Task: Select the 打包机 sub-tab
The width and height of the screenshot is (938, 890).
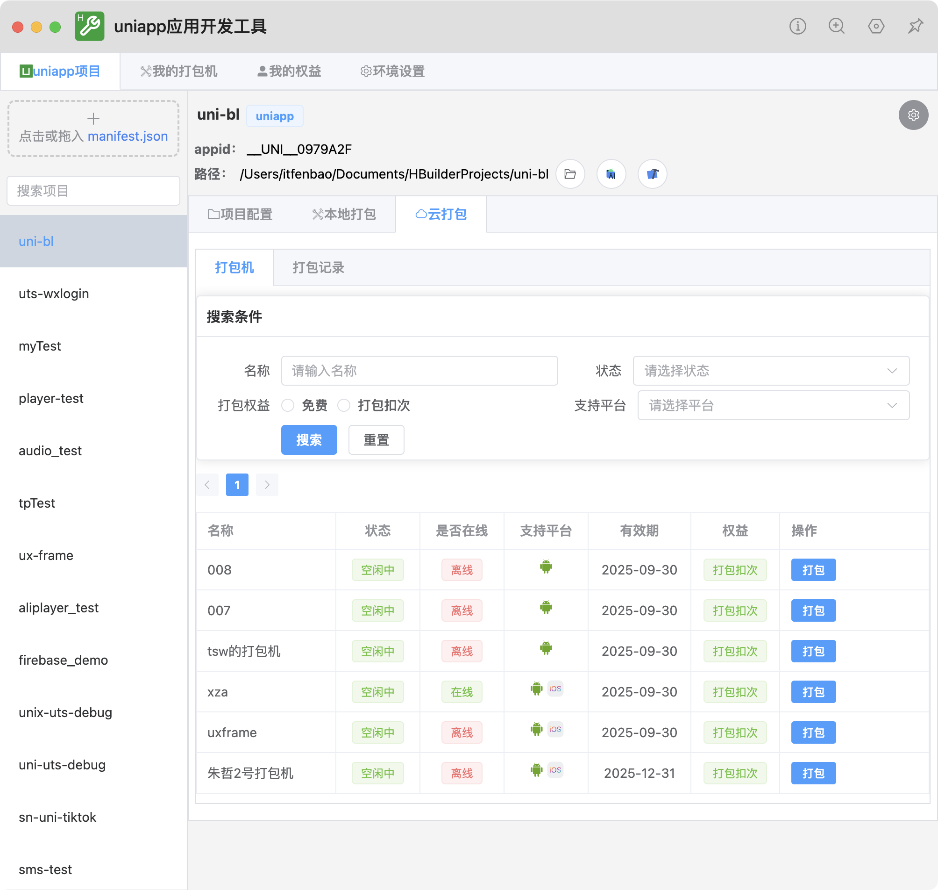Action: tap(234, 267)
